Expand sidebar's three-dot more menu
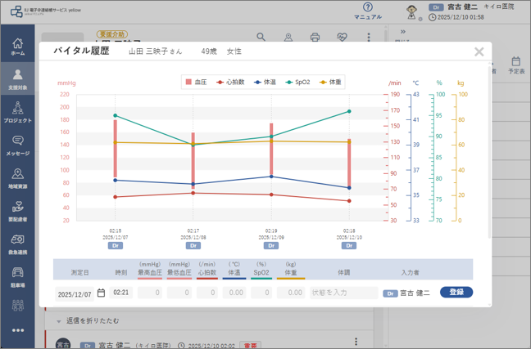The height and width of the screenshot is (349, 531). point(17,330)
